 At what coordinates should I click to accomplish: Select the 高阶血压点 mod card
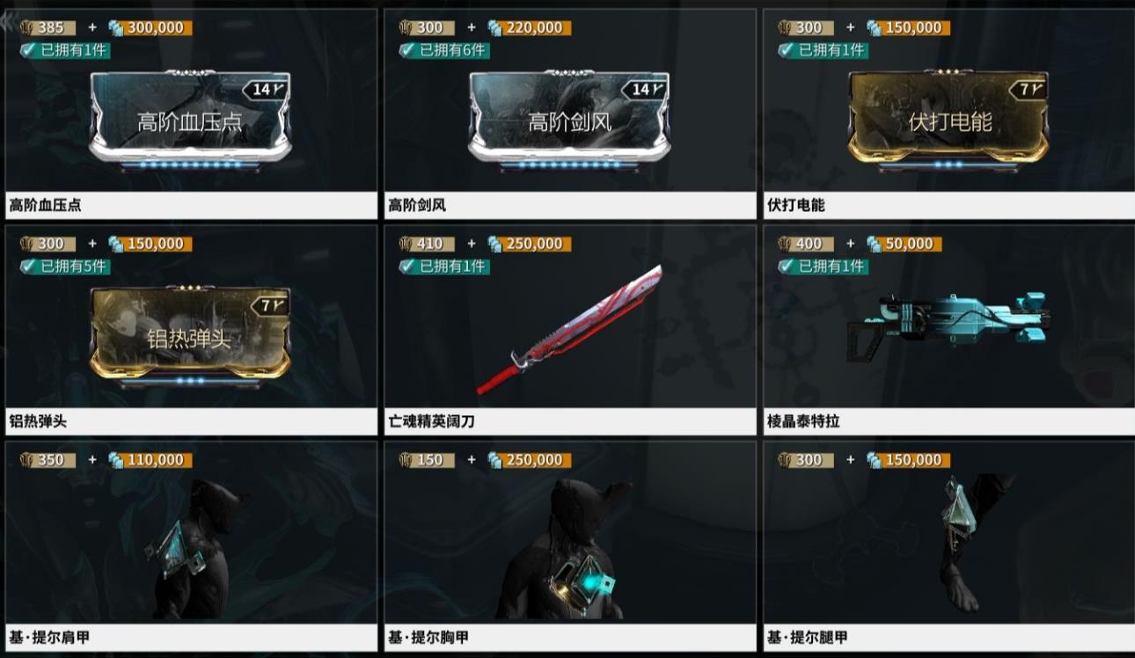(190, 121)
